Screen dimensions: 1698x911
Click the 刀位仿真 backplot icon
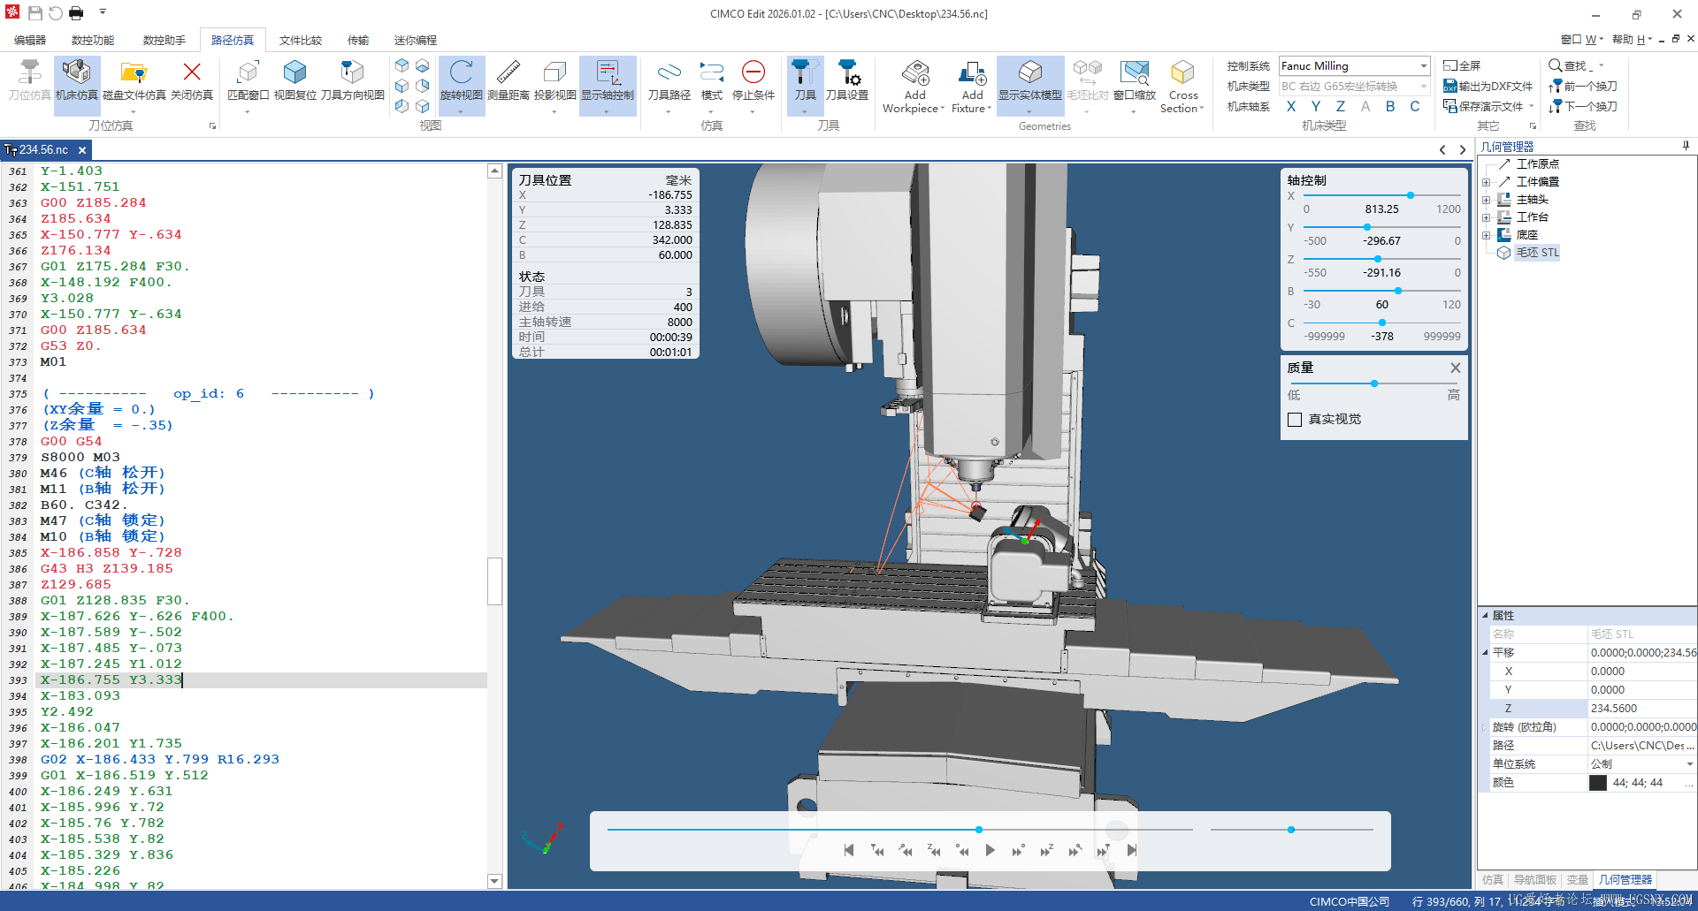(x=29, y=72)
